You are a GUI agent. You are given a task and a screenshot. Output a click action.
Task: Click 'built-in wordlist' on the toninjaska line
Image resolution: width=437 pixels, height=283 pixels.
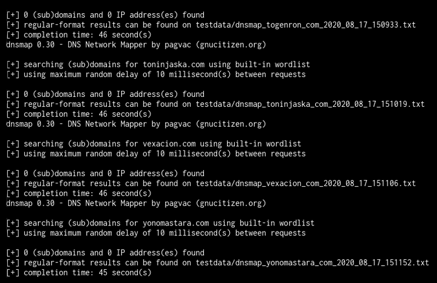tap(273, 65)
